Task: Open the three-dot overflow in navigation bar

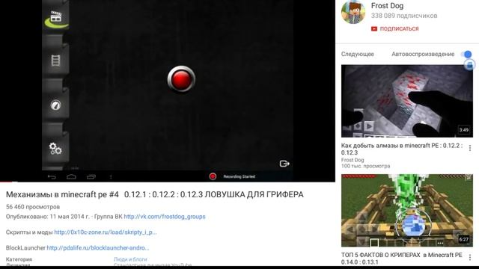Action: 111,176
